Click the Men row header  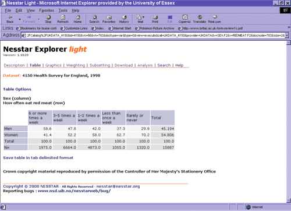pos(16,129)
